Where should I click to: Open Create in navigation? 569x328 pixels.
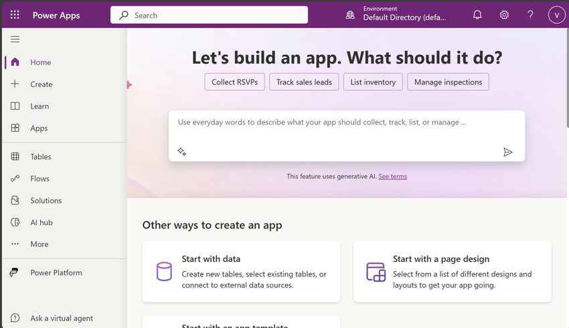42,84
